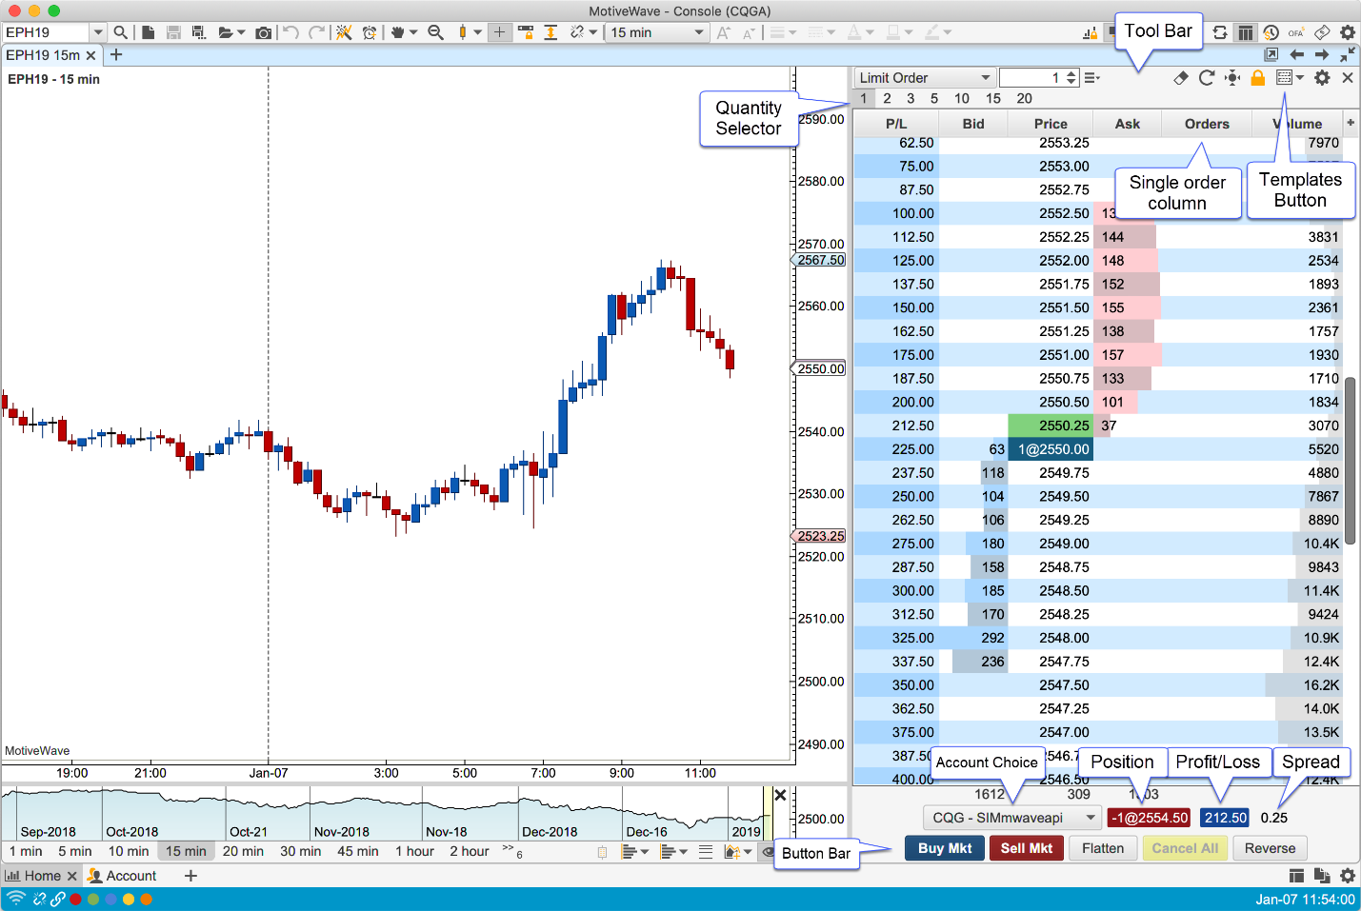Open the 15 min bar size dropdown
The image size is (1361, 911).
(657, 32)
